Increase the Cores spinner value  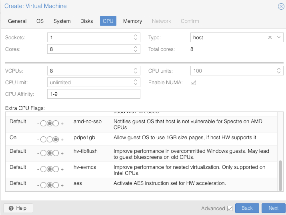coord(136,47)
